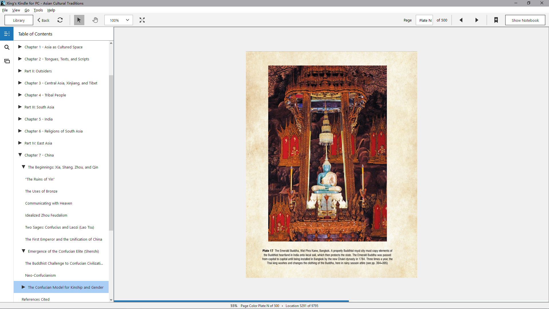Expand Chapter 3 - Central Asia, Xinjiang, and Tibet

[20, 83]
